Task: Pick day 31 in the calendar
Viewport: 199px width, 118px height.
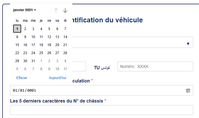Action: [33, 61]
